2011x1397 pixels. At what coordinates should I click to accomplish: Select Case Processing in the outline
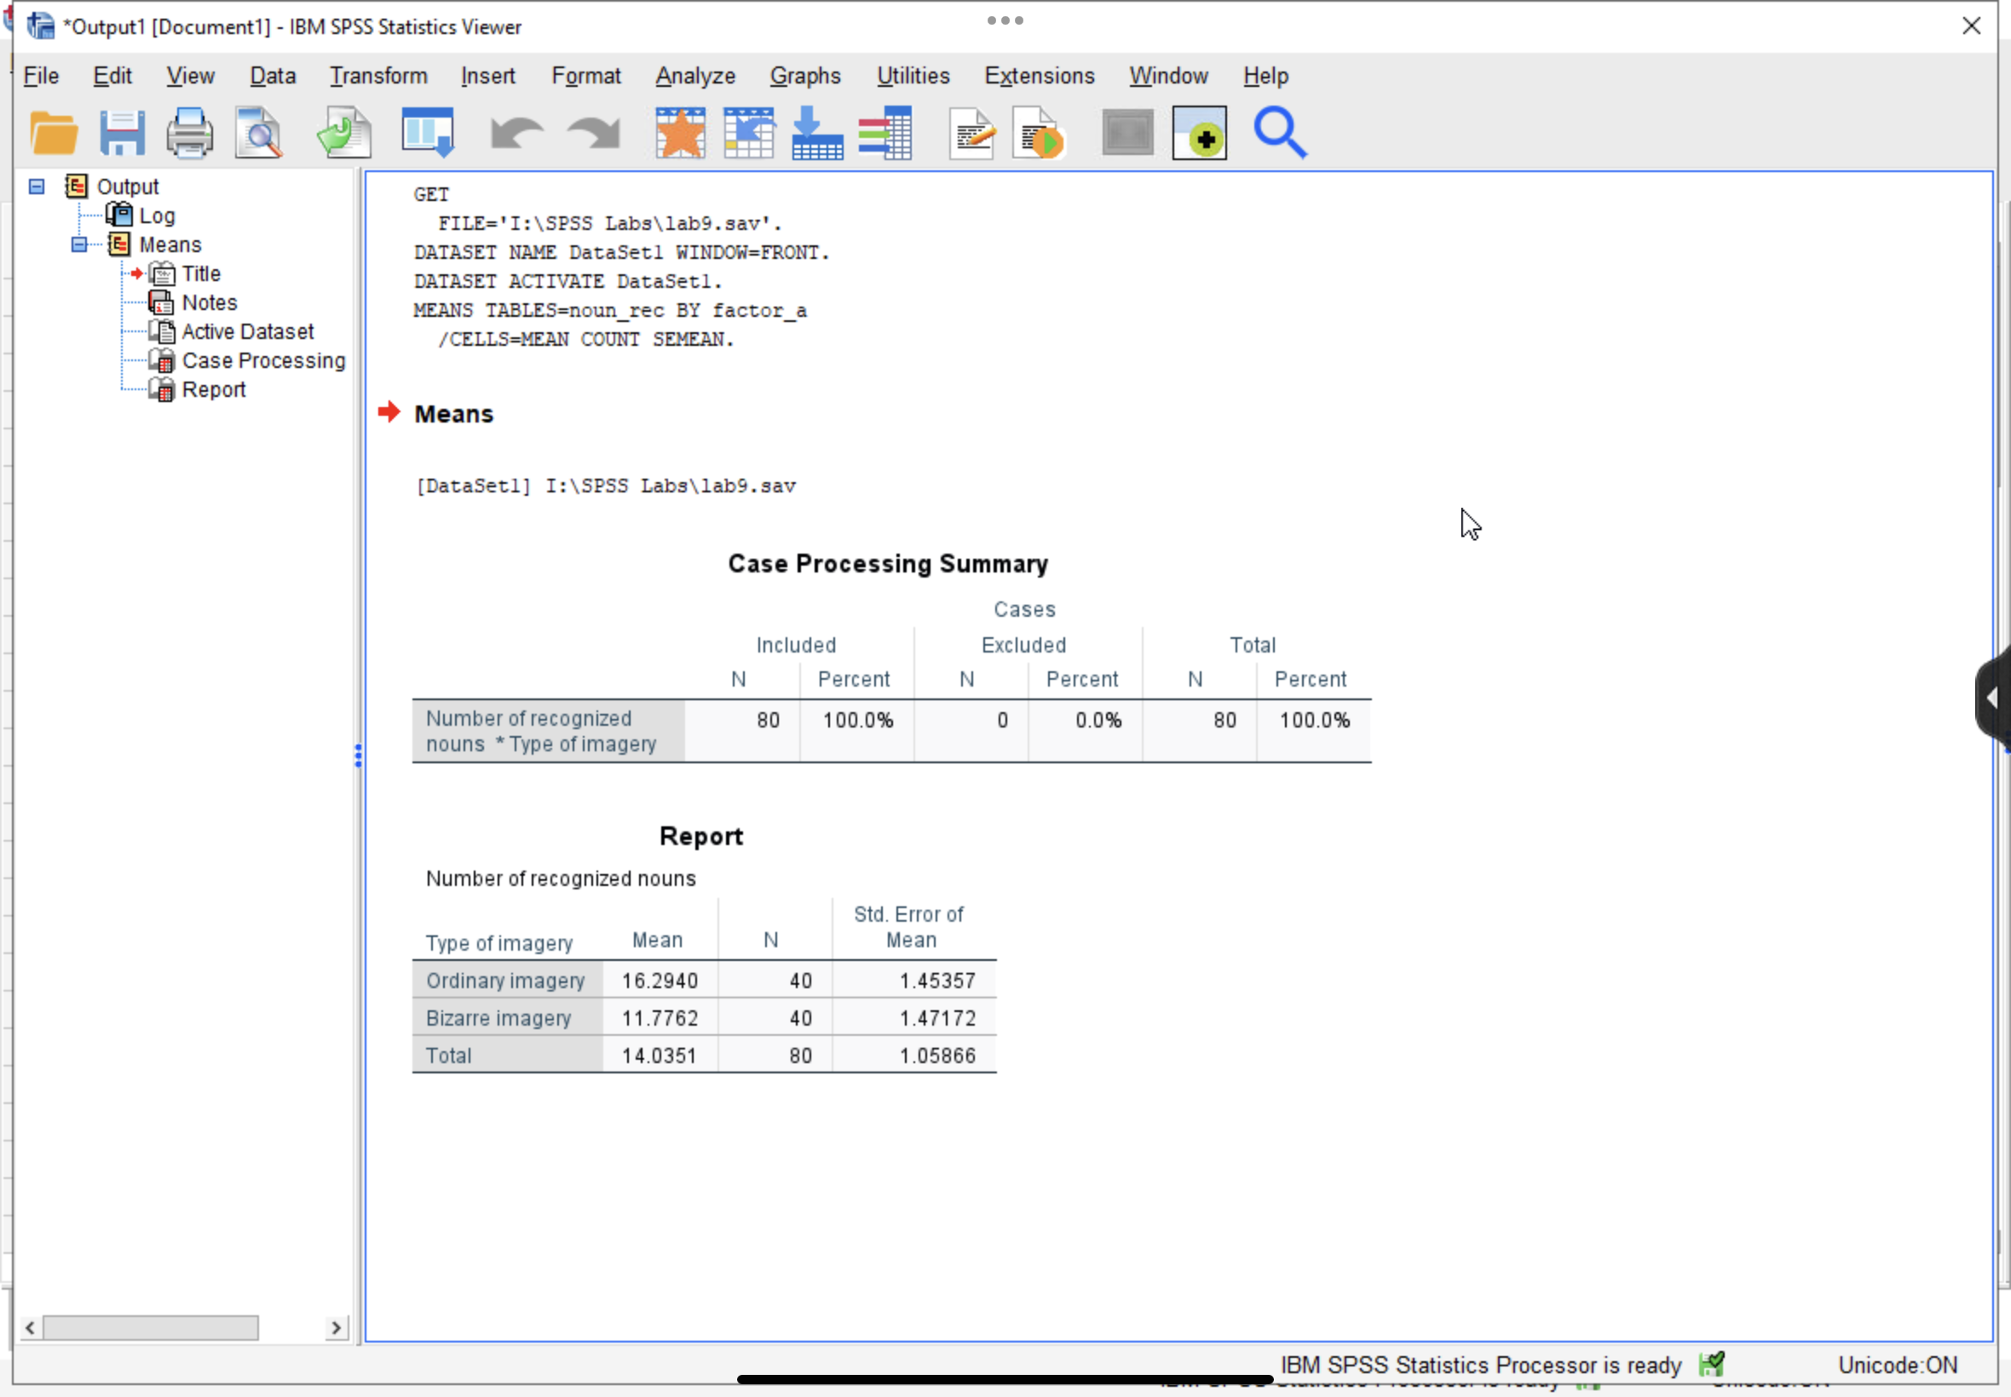pos(262,359)
